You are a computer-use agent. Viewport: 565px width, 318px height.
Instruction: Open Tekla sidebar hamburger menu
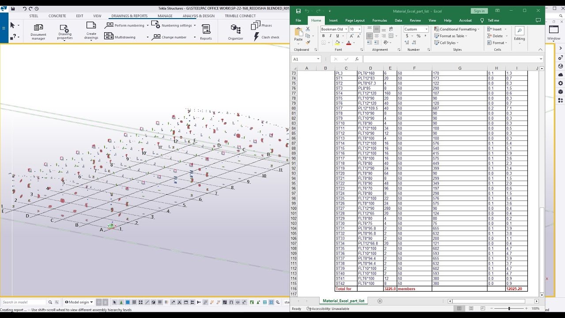(4, 28)
